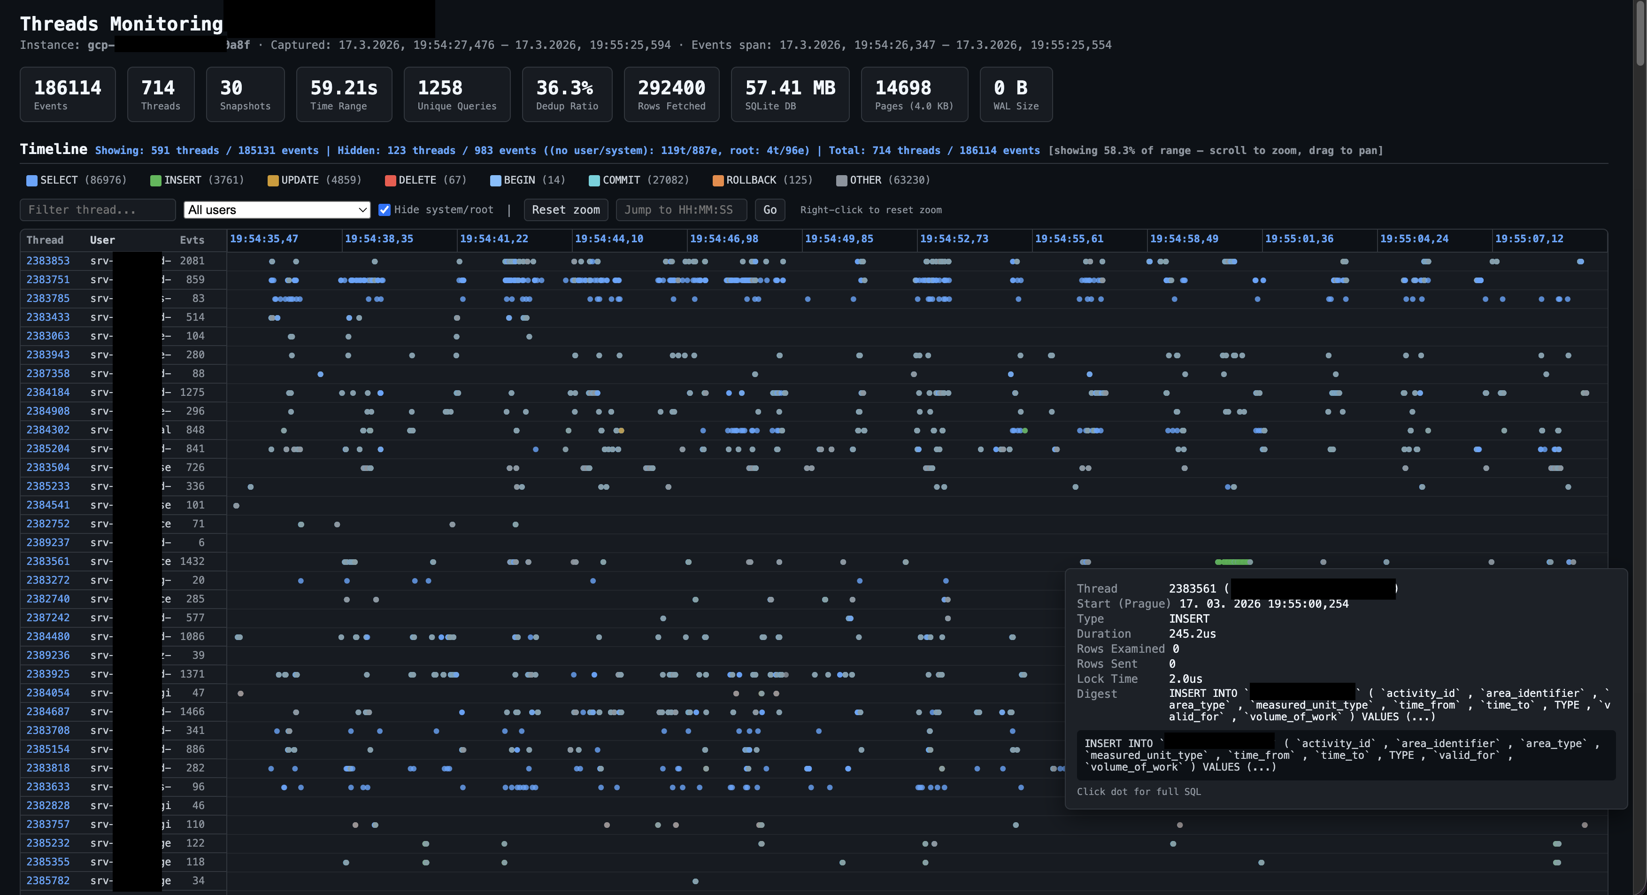Click the ROLLBACK legend swatch

[x=718, y=180]
